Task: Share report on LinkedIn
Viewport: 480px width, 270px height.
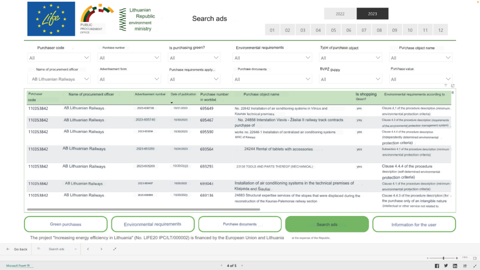Action: coord(454,266)
